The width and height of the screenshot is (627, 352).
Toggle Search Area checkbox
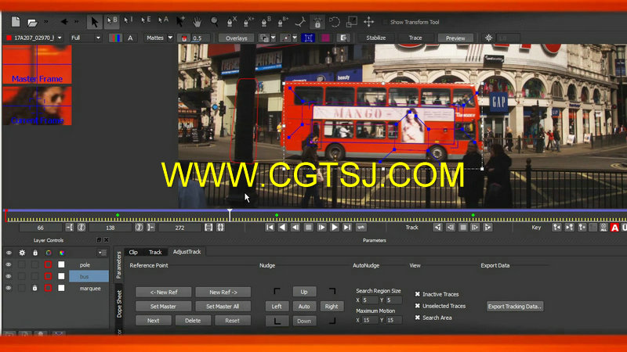418,318
